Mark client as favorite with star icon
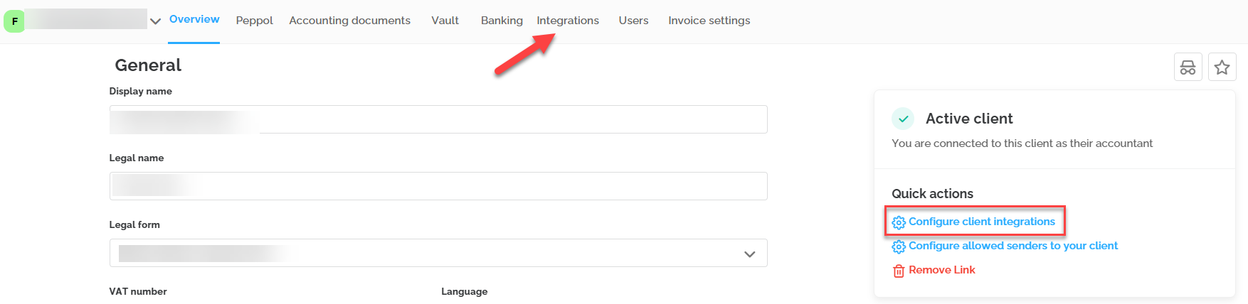Image resolution: width=1248 pixels, height=304 pixels. pyautogui.click(x=1222, y=67)
